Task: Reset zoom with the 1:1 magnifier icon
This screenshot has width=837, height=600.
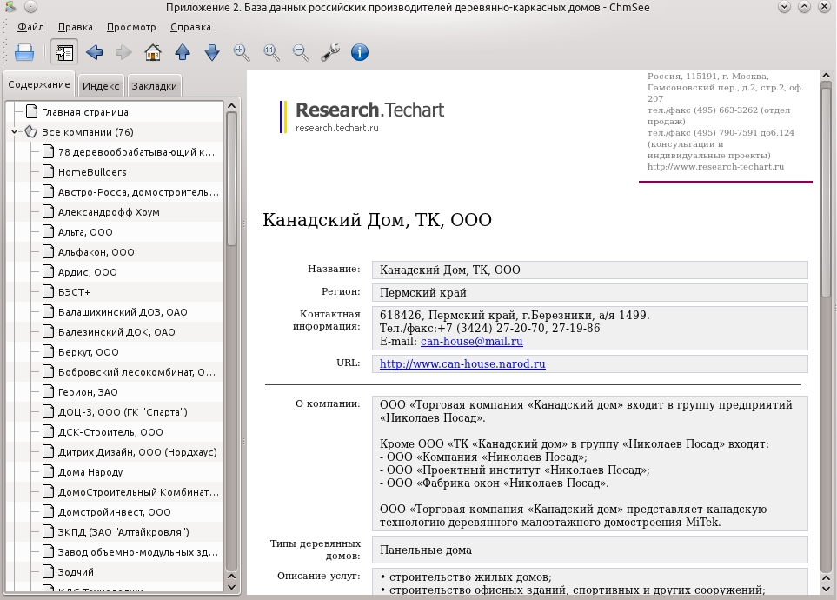Action: pyautogui.click(x=271, y=52)
